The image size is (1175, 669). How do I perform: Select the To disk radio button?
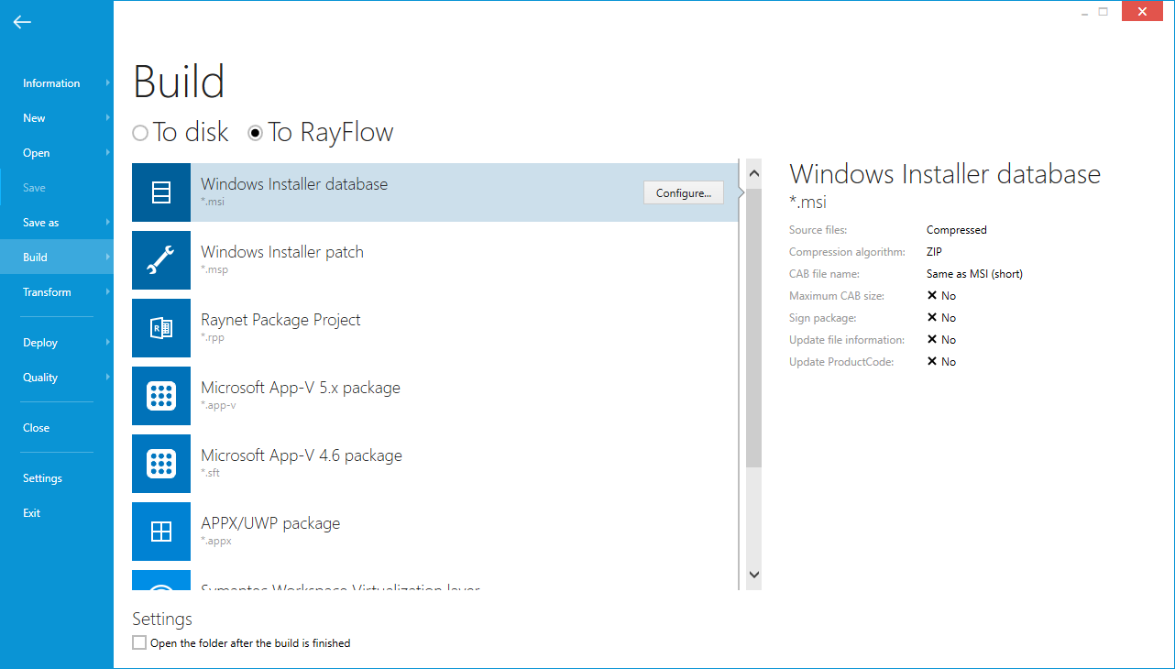[x=140, y=133]
